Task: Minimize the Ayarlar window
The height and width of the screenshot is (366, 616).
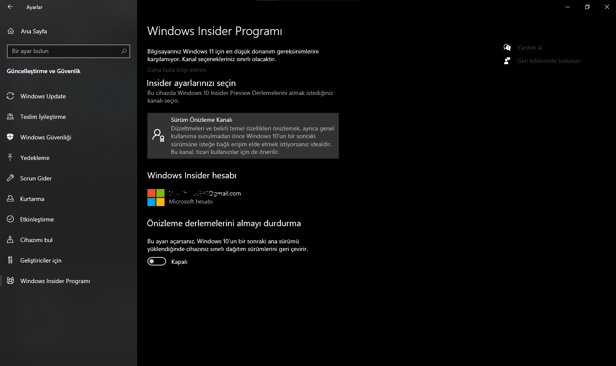Action: [x=568, y=7]
